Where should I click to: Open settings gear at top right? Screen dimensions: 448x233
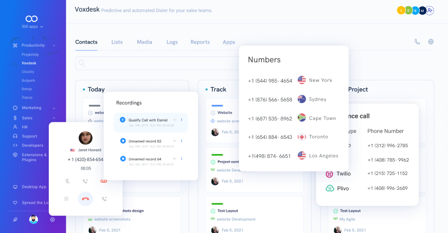431,42
